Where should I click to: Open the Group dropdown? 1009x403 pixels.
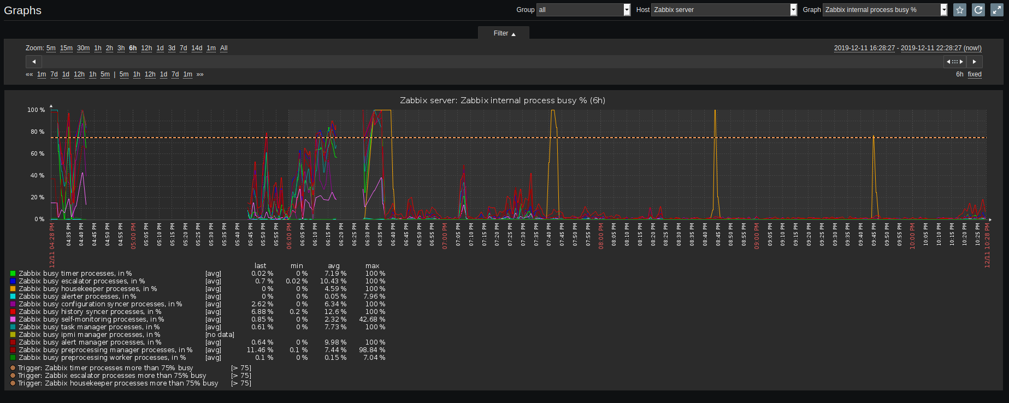coord(583,10)
